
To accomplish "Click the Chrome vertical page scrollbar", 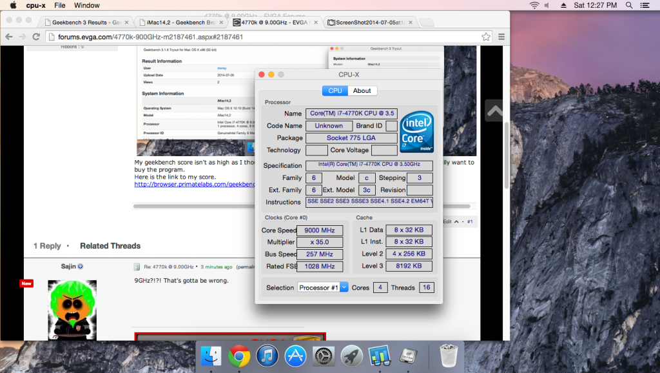I will 507,156.
